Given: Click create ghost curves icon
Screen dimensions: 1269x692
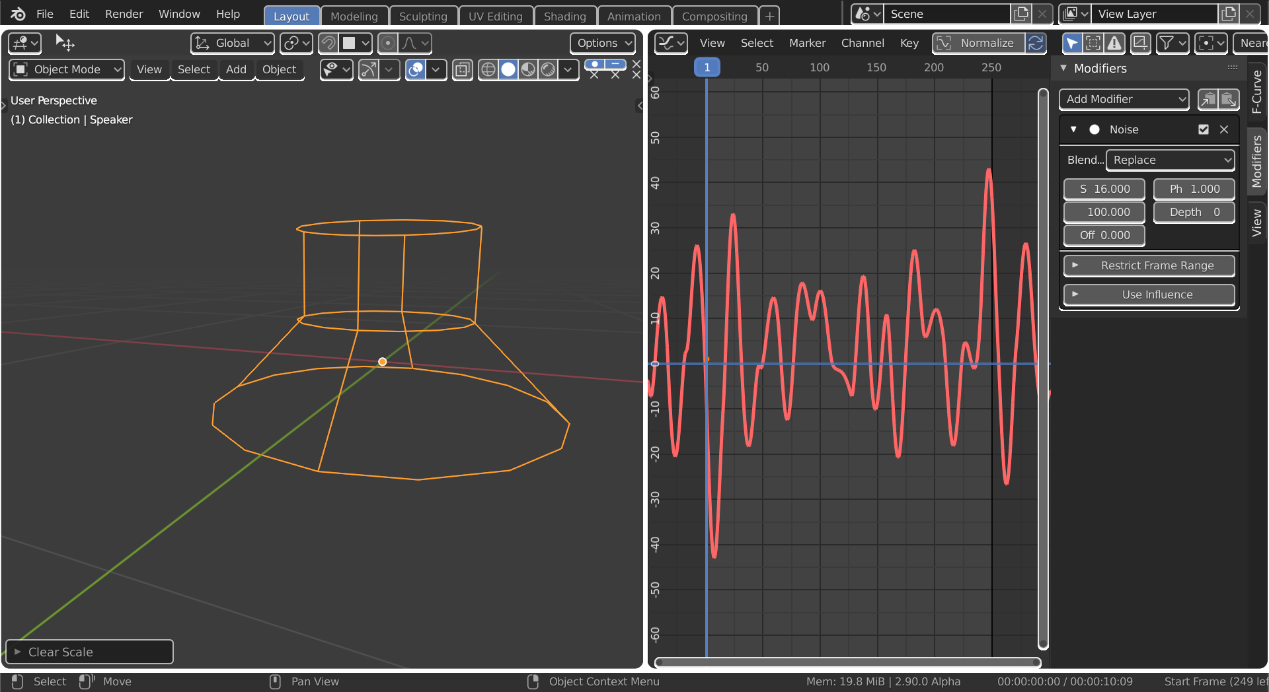Looking at the screenshot, I should click(1140, 43).
